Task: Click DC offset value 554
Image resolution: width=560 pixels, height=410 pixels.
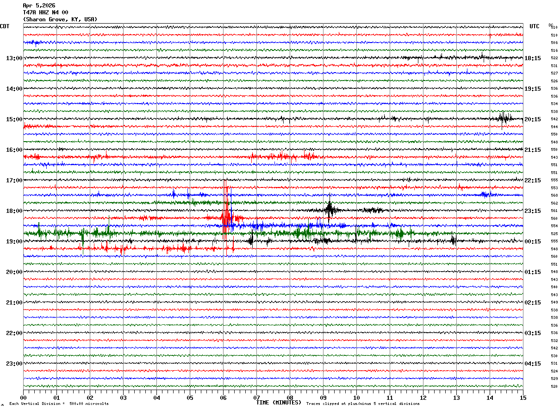Action: [554, 226]
